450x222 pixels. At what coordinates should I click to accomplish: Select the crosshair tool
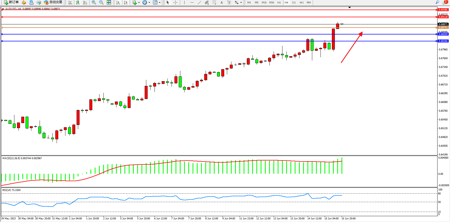[x=176, y=2]
